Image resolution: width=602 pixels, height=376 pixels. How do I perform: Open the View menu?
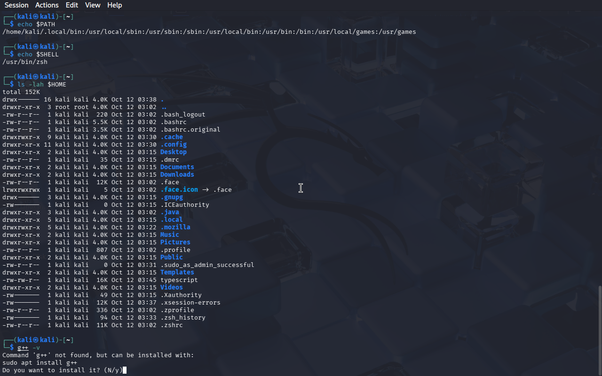coord(93,5)
